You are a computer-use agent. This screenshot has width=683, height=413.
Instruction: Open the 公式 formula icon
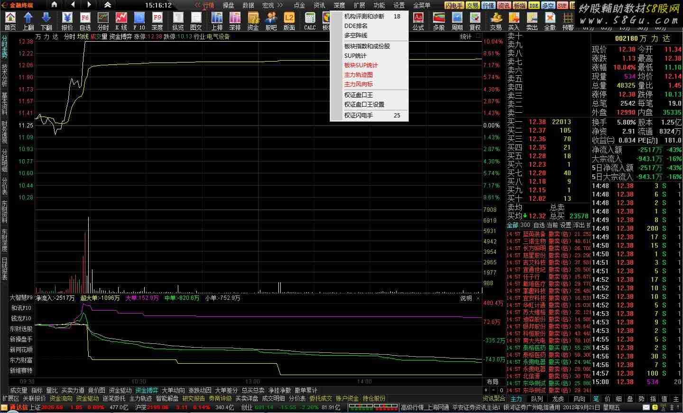tap(418, 21)
